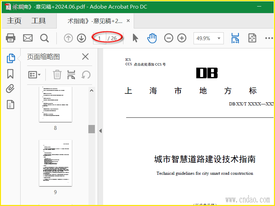The height and width of the screenshot is (206, 275).
Task: Open the Bookmarks panel
Action: pyautogui.click(x=10, y=74)
